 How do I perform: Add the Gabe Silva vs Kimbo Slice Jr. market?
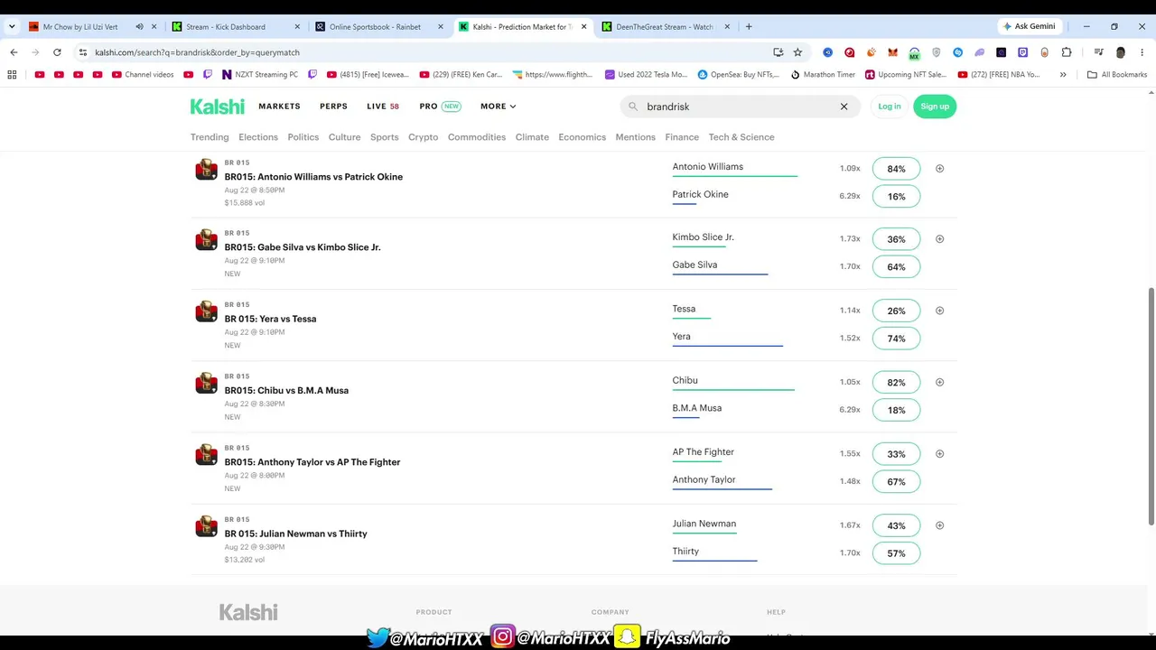939,239
